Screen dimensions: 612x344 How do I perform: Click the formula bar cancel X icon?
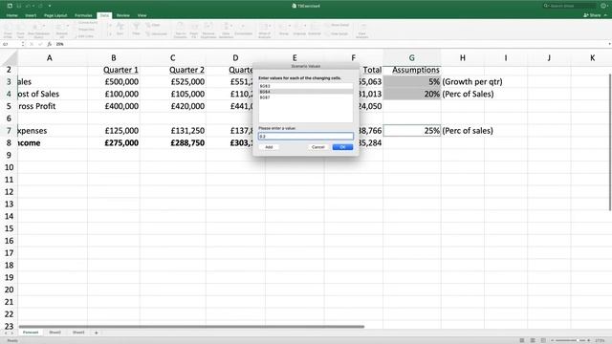(32, 44)
